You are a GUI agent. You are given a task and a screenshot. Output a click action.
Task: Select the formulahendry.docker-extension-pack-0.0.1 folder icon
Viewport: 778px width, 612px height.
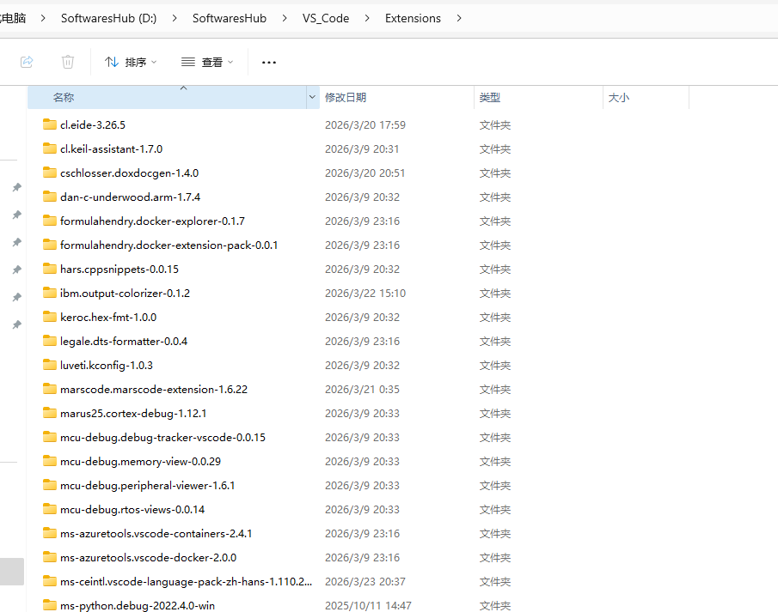click(50, 245)
